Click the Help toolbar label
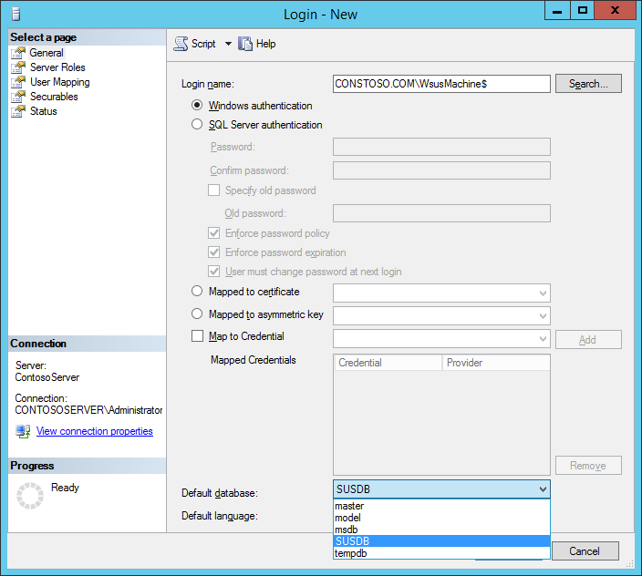This screenshot has width=642, height=576. tap(265, 44)
